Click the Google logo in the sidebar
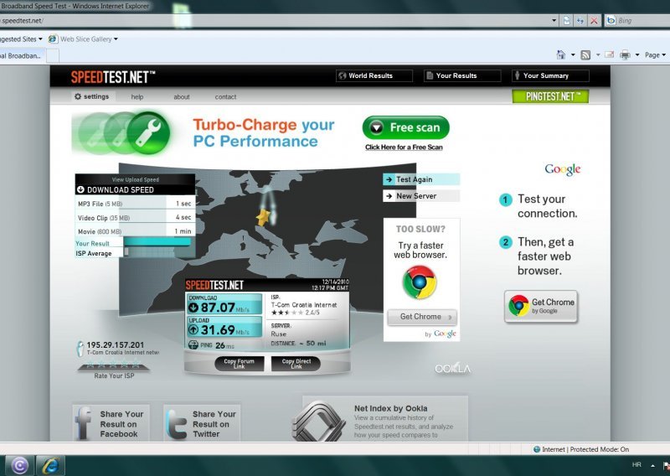This screenshot has height=476, width=670. coord(563,169)
